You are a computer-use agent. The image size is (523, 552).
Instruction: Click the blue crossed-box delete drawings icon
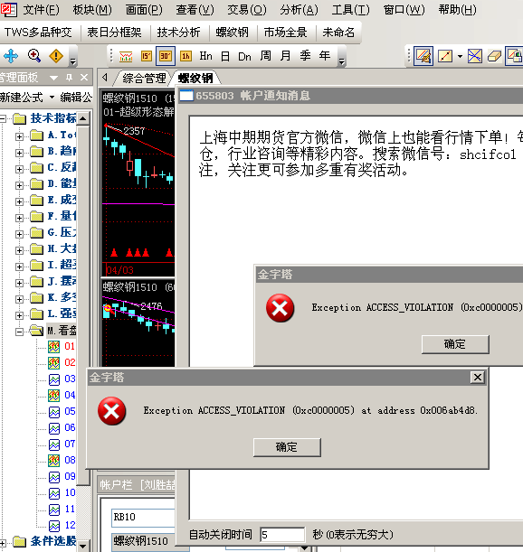(475, 56)
